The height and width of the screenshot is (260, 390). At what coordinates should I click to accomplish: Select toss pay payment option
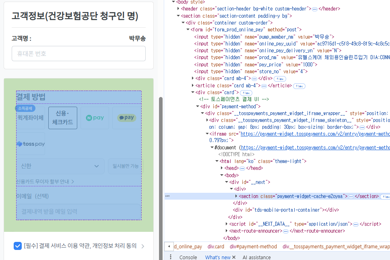[x=31, y=144]
